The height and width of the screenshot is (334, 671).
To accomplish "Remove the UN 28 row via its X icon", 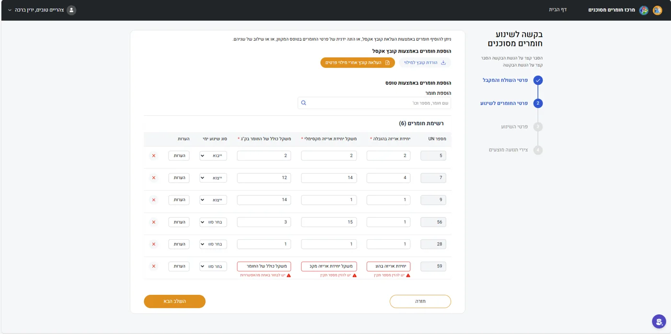I will (x=153, y=244).
